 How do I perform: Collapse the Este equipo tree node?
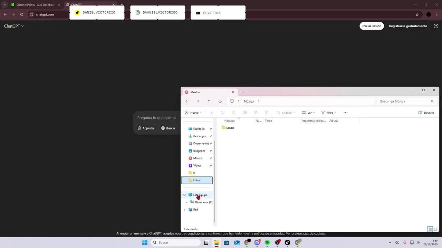[184, 195]
